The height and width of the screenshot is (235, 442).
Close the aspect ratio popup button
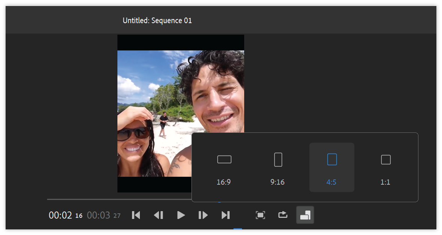pos(305,215)
